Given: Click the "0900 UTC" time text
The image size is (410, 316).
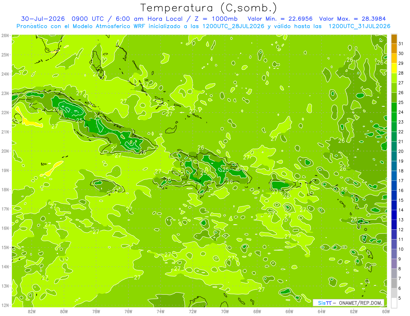Looking at the screenshot, I should (x=87, y=19).
